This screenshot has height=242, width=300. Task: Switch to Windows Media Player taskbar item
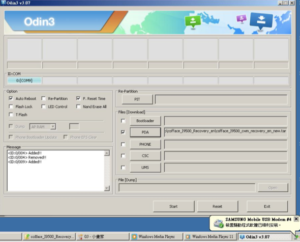click(156, 236)
